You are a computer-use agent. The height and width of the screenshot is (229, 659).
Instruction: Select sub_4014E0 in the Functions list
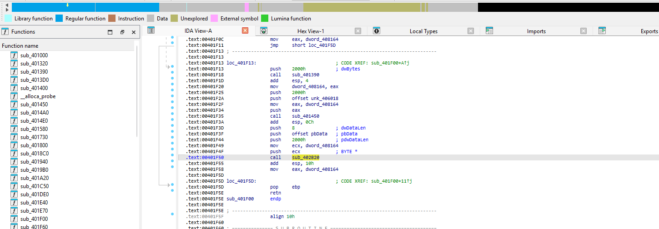coord(34,121)
